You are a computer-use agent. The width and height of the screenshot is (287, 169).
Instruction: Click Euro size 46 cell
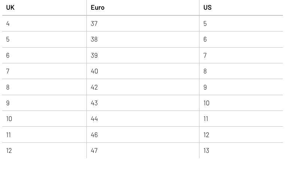point(94,135)
